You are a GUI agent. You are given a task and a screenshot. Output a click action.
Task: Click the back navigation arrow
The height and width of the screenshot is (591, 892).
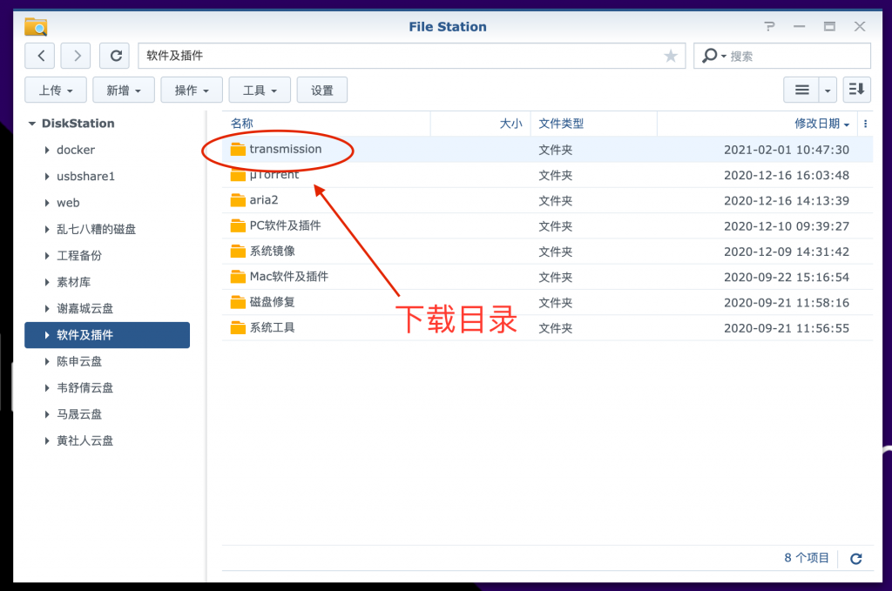coord(40,56)
